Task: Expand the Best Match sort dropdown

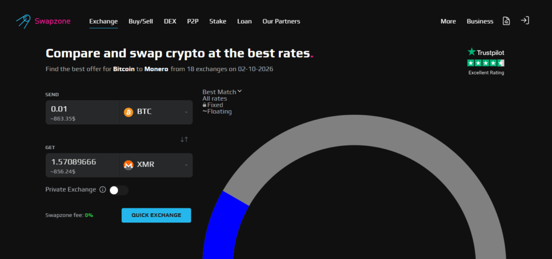Action: coord(222,92)
